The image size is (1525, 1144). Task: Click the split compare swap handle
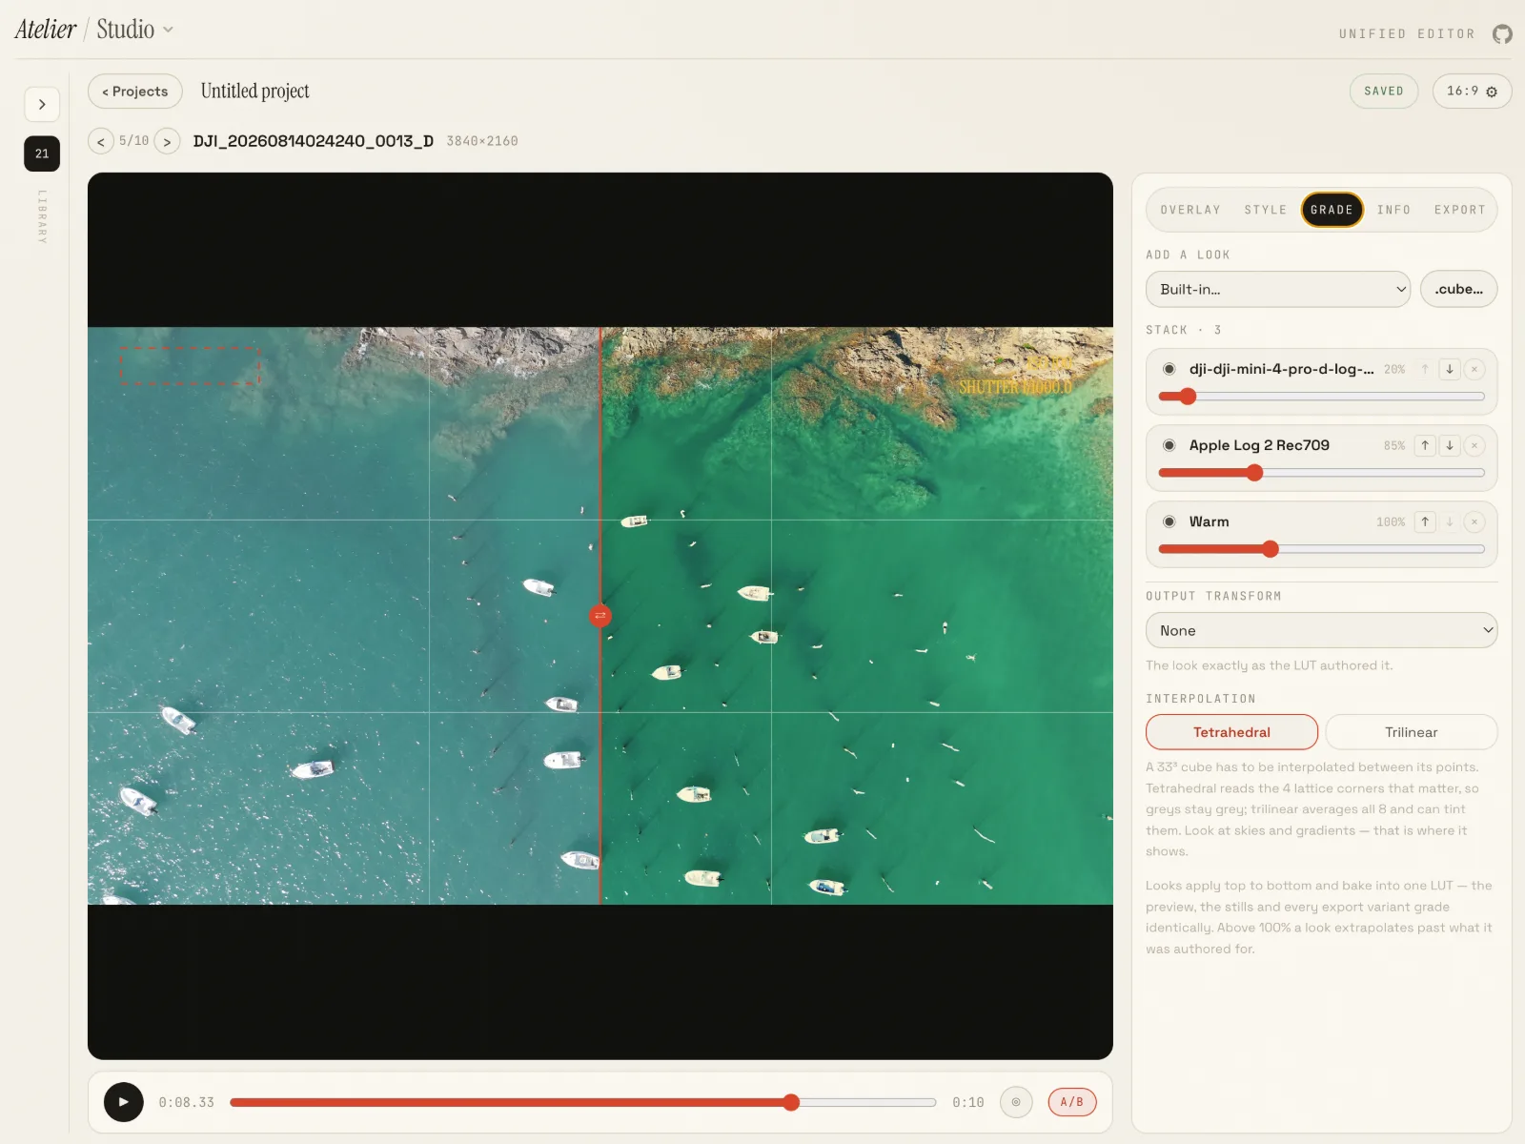(600, 616)
